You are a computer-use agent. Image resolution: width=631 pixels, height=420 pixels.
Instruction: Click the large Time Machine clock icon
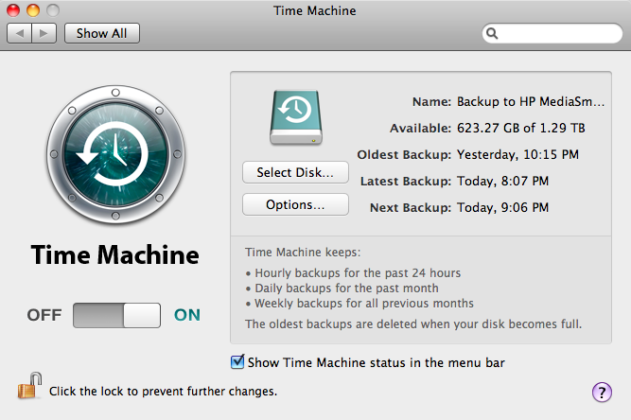tap(116, 154)
